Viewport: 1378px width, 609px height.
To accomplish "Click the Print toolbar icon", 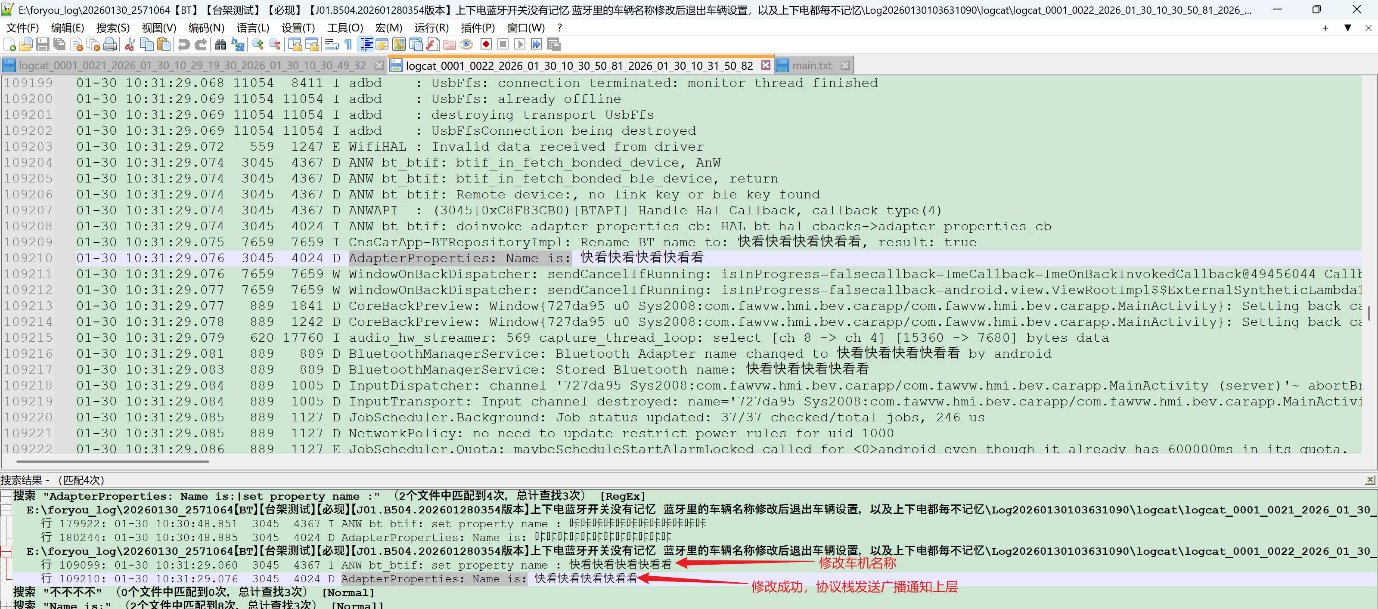I will (110, 44).
